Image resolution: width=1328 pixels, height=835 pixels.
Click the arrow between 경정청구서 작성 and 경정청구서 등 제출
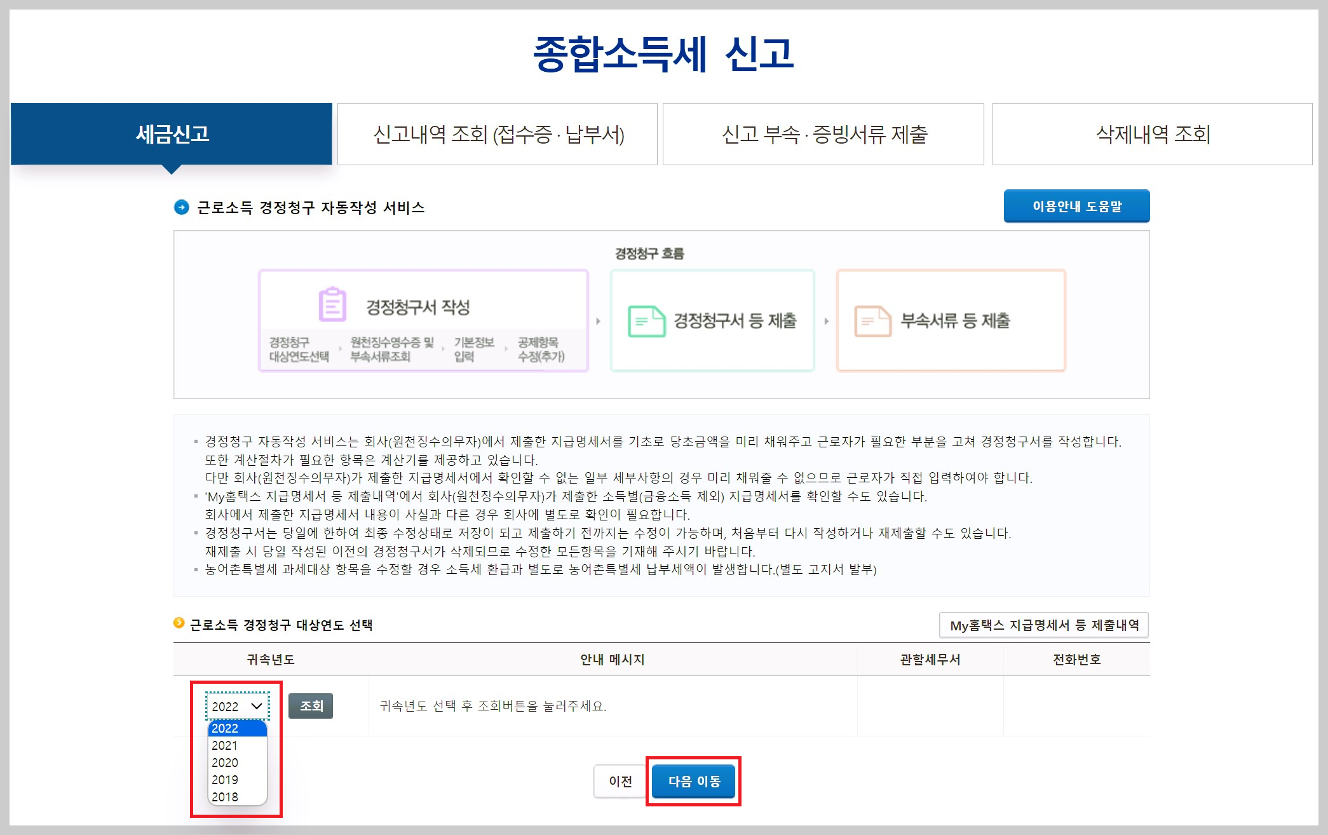(x=597, y=321)
